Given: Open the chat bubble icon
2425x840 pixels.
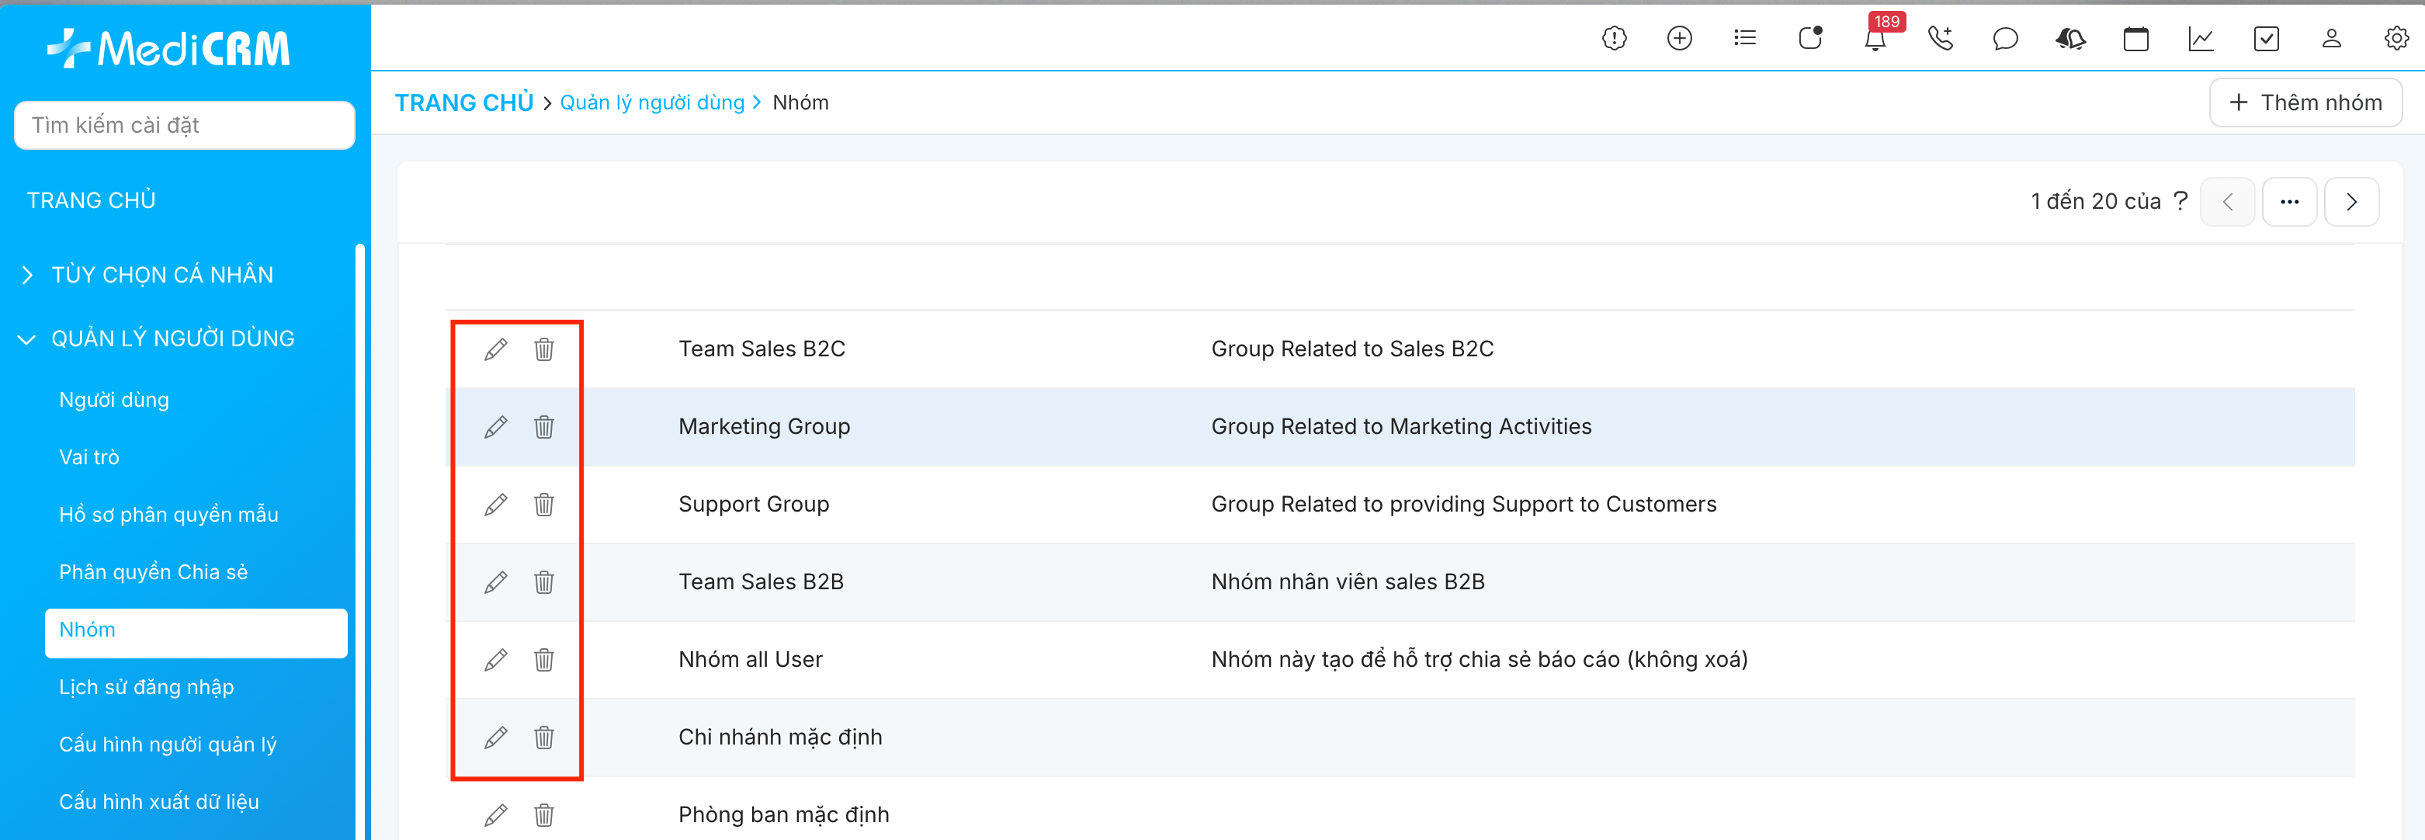Looking at the screenshot, I should pyautogui.click(x=2005, y=40).
